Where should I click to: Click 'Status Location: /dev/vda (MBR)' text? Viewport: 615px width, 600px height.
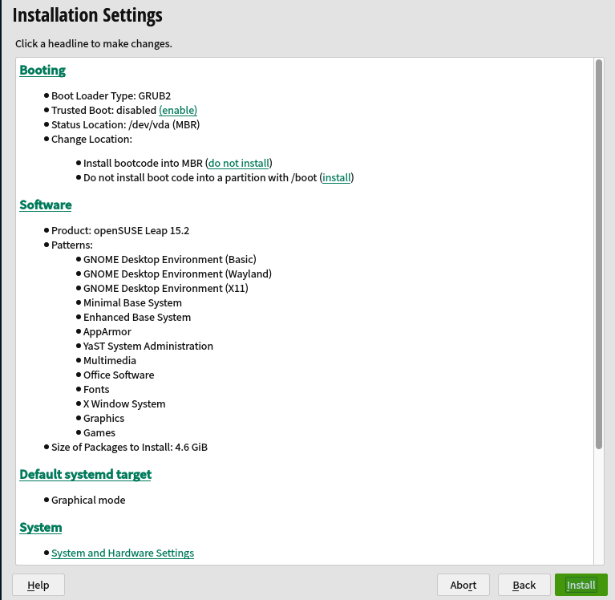point(126,125)
